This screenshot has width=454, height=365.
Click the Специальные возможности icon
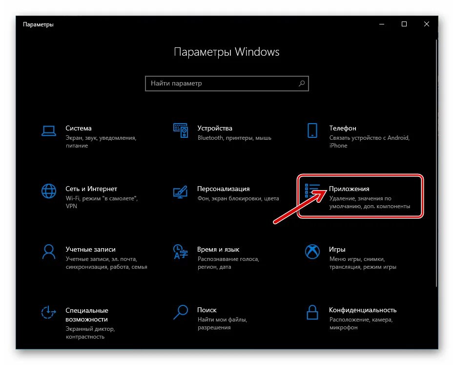48,312
